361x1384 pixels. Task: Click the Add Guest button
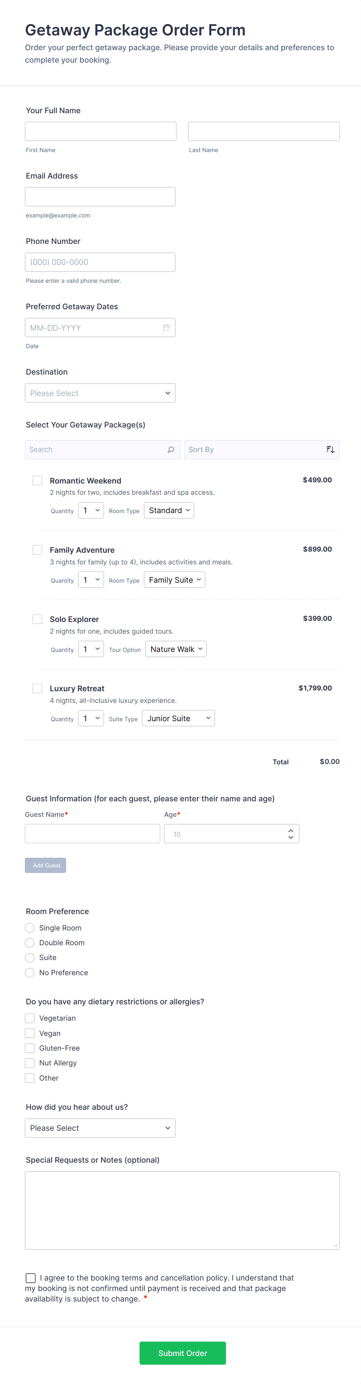[45, 865]
